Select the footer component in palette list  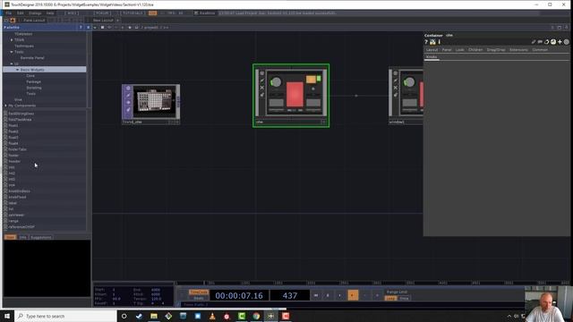[x=13, y=155]
